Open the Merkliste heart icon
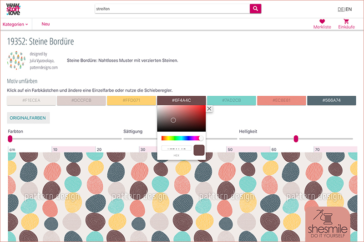 tap(322, 21)
